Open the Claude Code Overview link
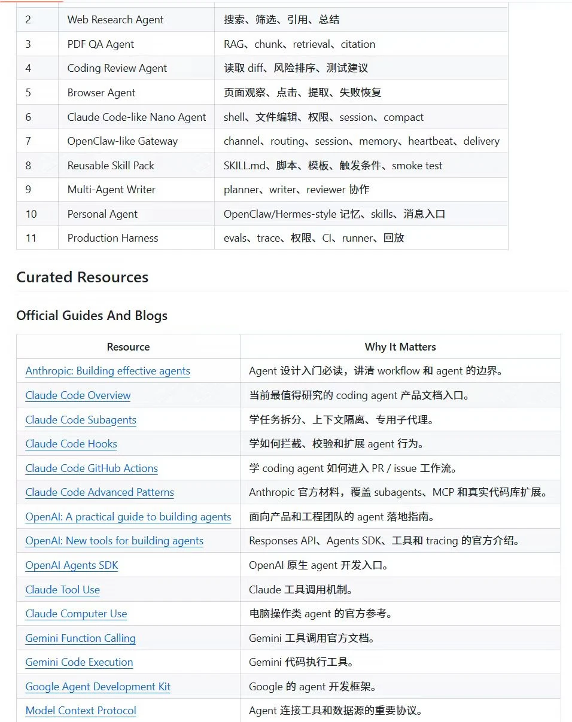 tap(78, 395)
